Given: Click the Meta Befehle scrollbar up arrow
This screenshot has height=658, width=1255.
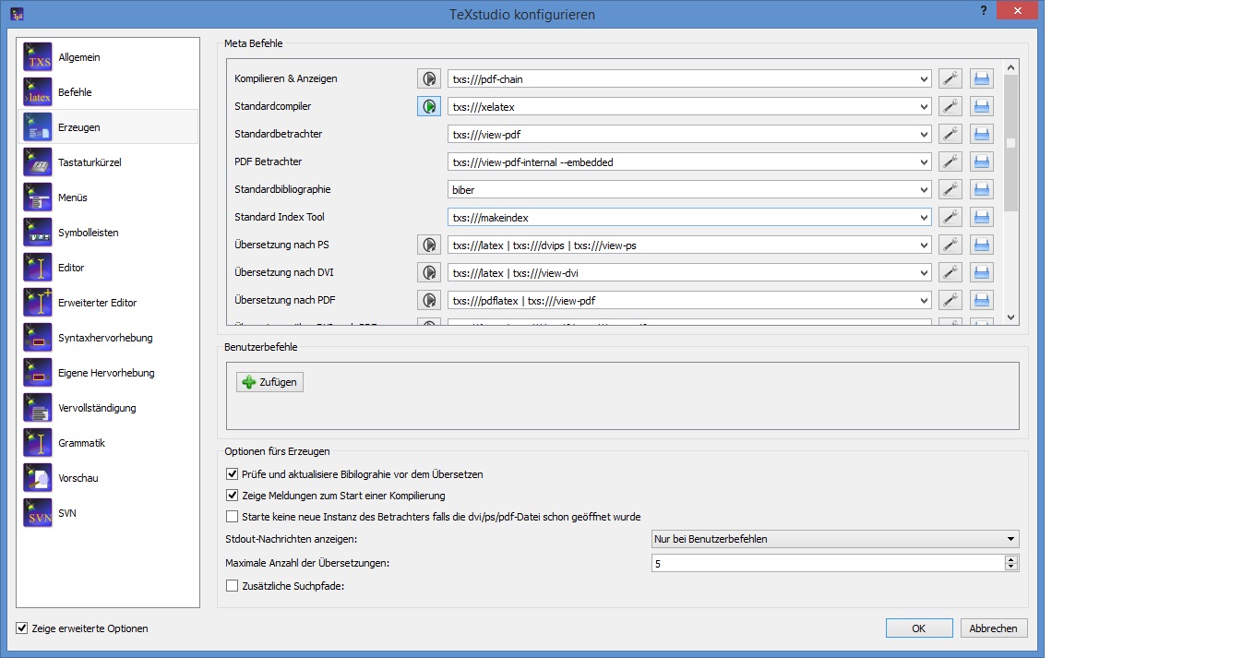Looking at the screenshot, I should [x=1011, y=67].
